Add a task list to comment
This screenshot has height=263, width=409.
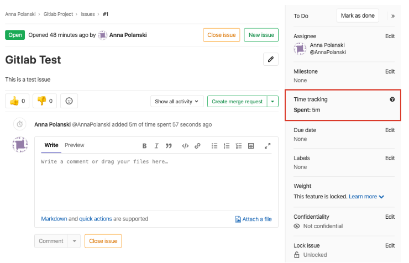(x=239, y=146)
